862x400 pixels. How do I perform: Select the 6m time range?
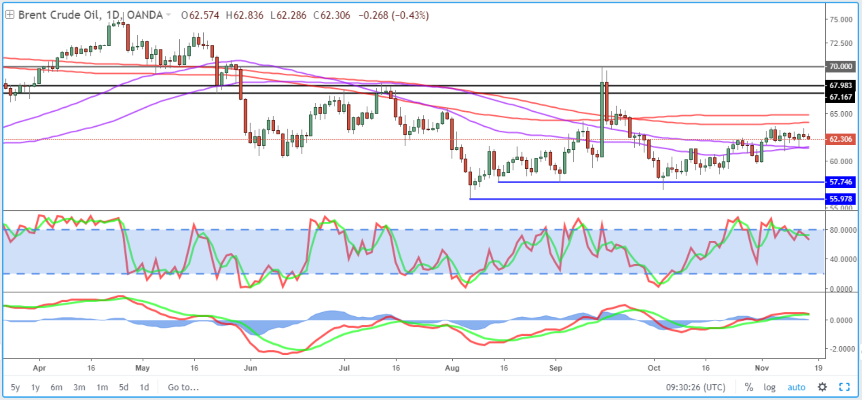(x=56, y=387)
